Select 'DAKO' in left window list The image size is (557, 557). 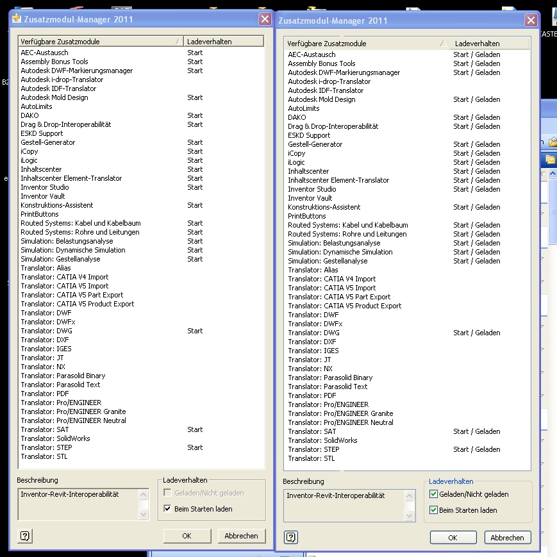29,115
